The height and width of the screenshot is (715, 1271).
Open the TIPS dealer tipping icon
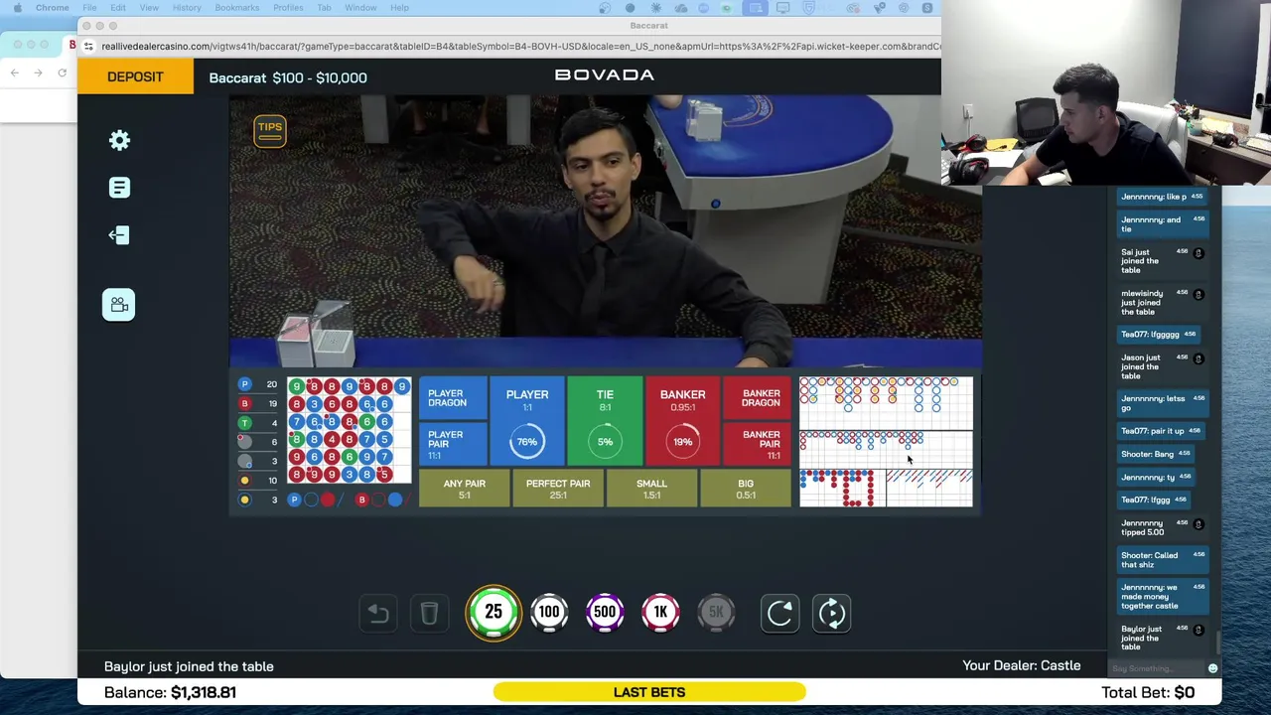[269, 130]
